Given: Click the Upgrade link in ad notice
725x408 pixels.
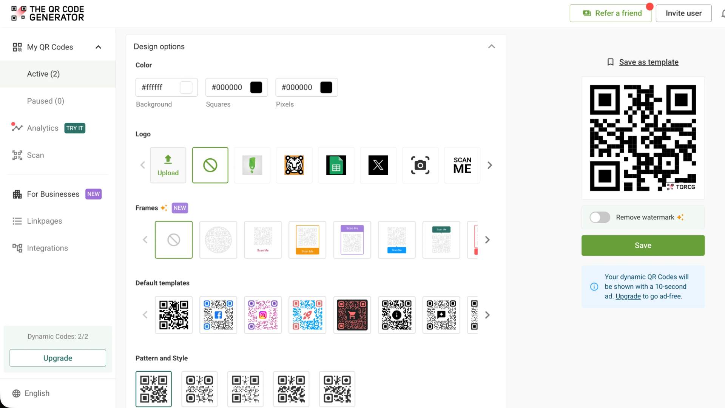Looking at the screenshot, I should pos(628,296).
